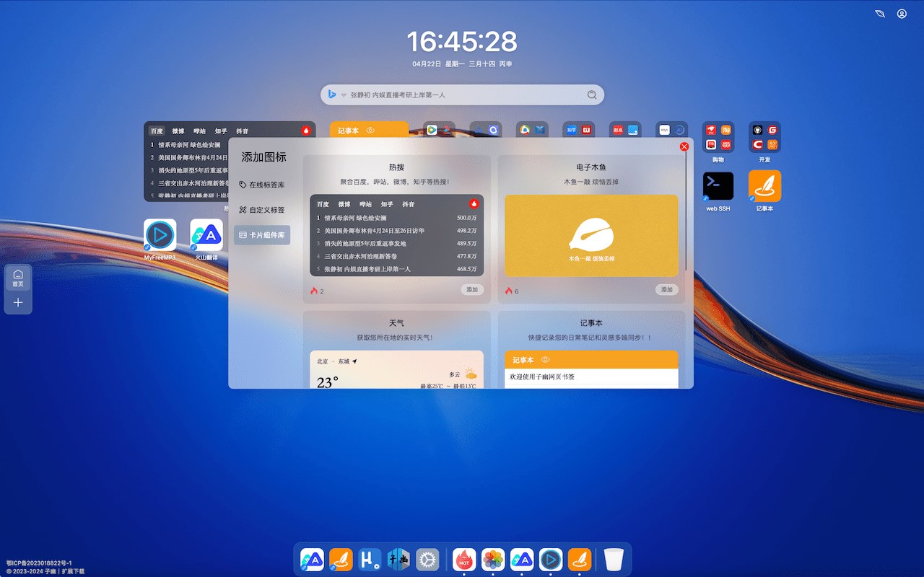Open 张静初 内娱直播考研上岸第一人 in the dialog list
924x577 pixels.
367,270
